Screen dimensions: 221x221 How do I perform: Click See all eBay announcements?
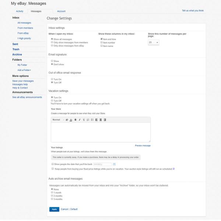27,97
